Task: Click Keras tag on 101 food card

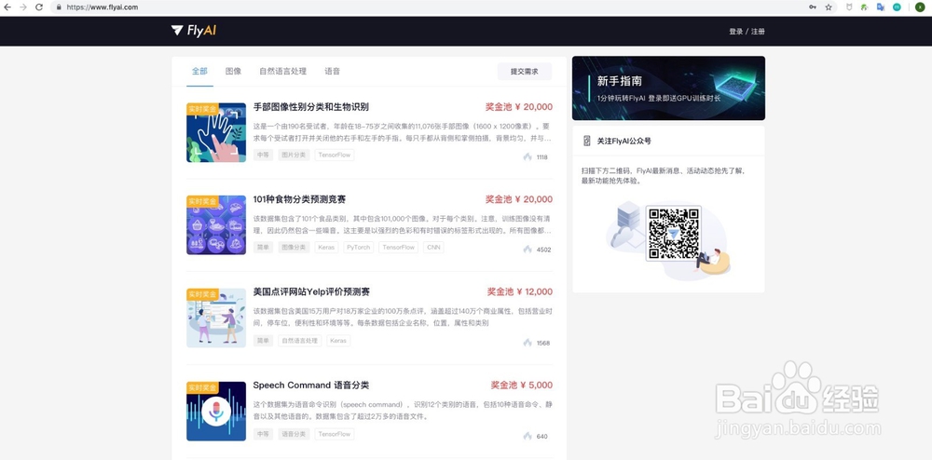Action: 326,248
